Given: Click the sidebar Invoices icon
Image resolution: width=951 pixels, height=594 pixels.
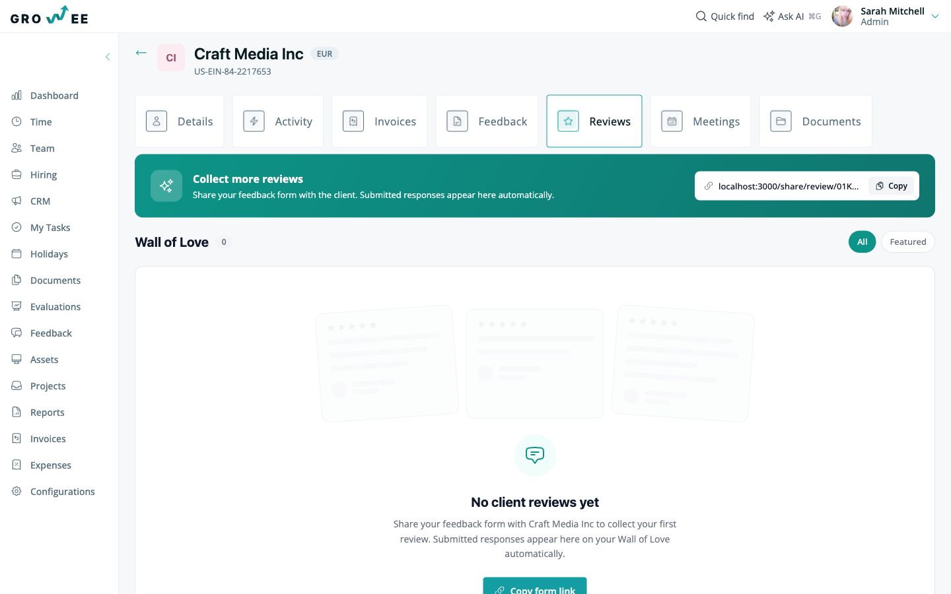Looking at the screenshot, I should (17, 439).
